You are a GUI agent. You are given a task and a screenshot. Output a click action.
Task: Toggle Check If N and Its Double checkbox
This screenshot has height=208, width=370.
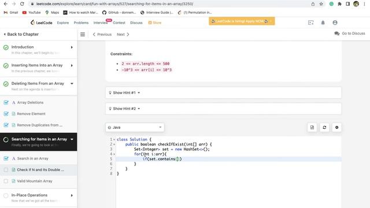tap(6, 170)
